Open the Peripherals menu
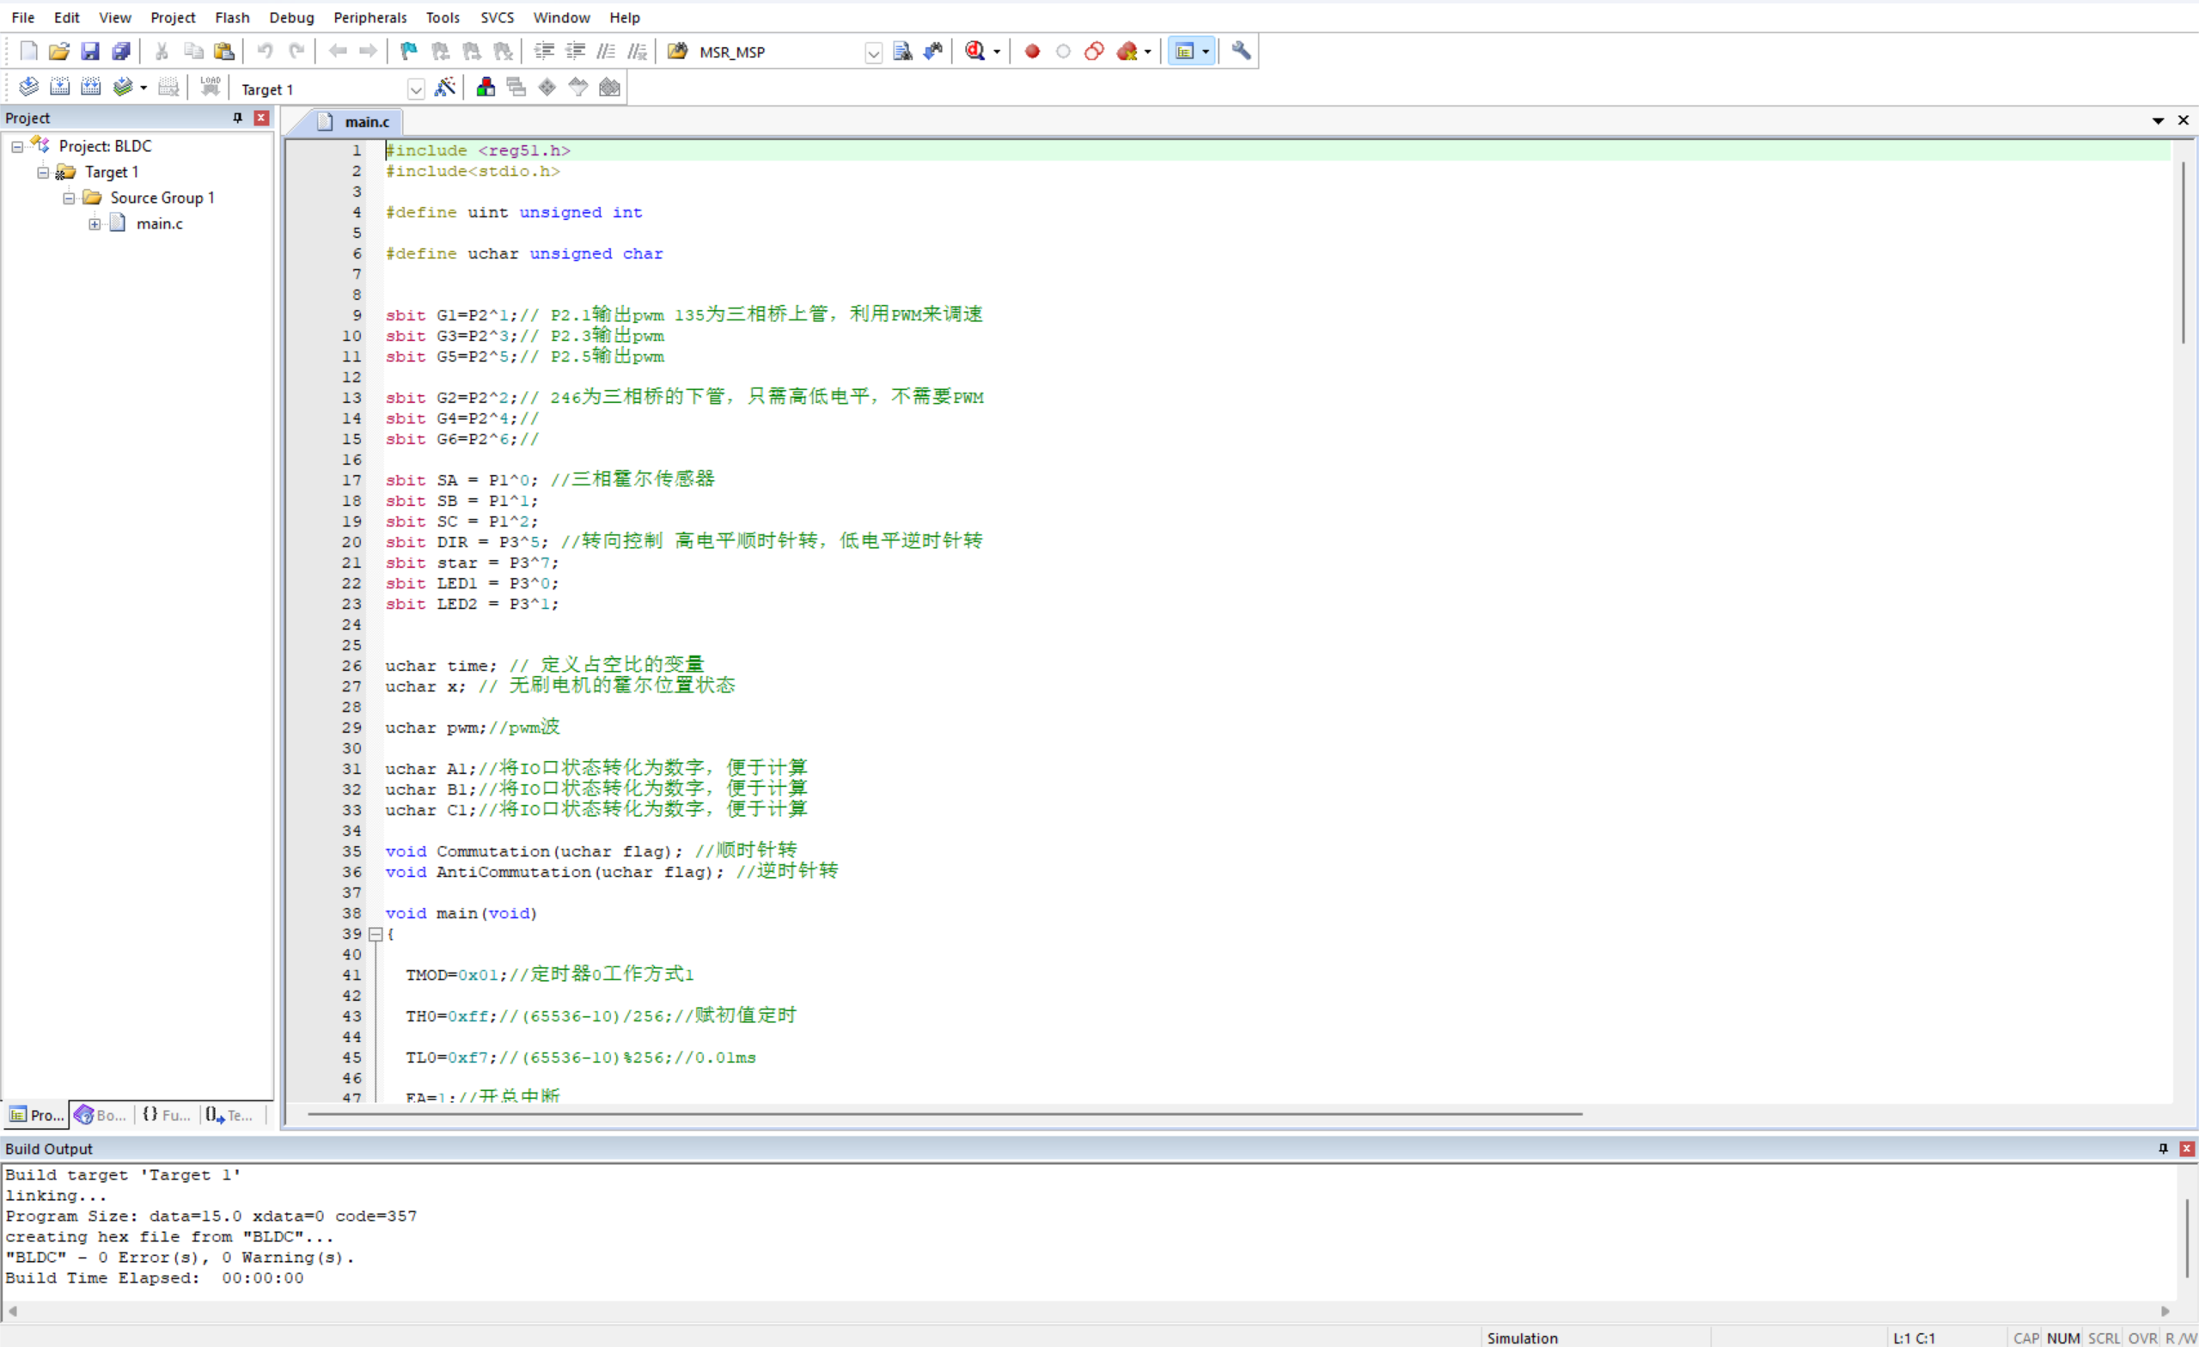Viewport: 2199px width, 1347px height. [x=370, y=17]
